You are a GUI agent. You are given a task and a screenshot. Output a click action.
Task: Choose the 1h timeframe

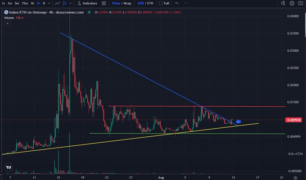32,3
